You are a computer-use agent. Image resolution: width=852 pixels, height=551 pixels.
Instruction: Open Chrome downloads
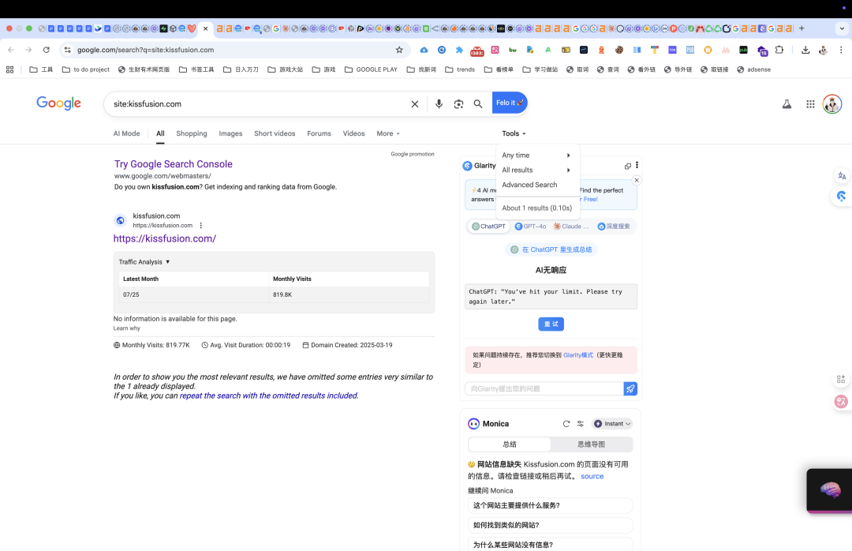[x=805, y=50]
